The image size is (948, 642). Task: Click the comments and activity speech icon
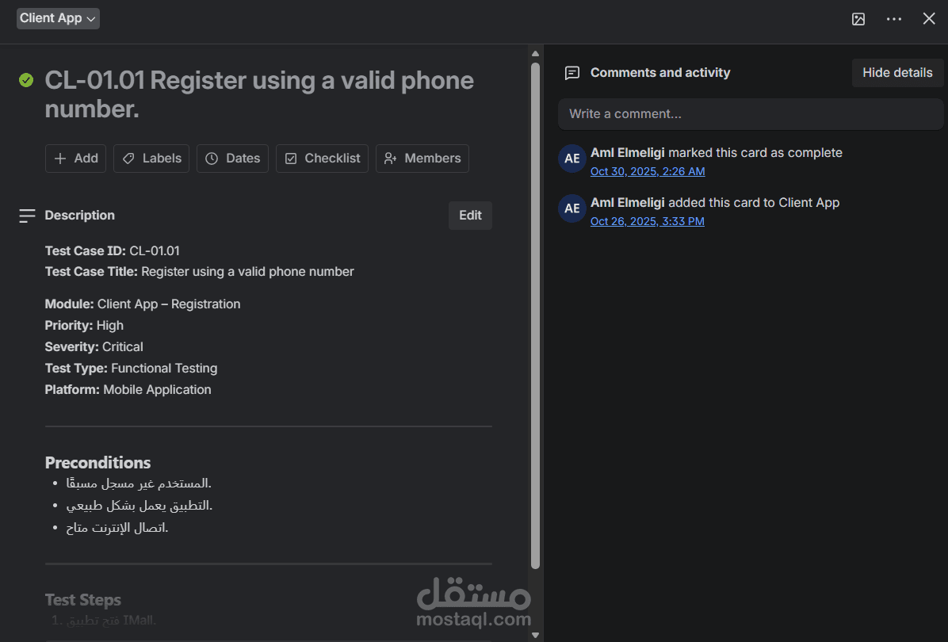pos(571,73)
